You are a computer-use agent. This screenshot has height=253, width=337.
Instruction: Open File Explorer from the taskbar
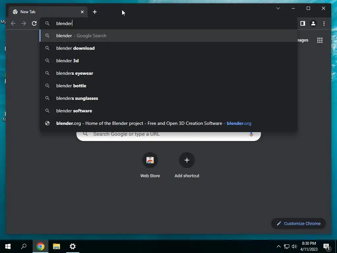coord(57,246)
